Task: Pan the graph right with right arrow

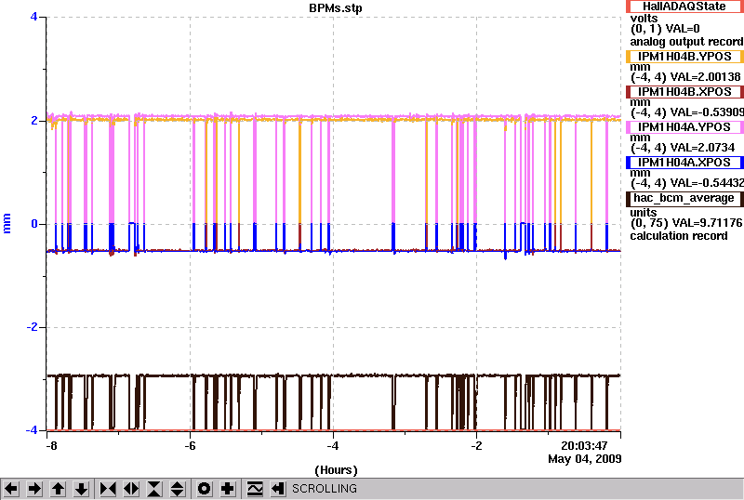Action: point(34,489)
